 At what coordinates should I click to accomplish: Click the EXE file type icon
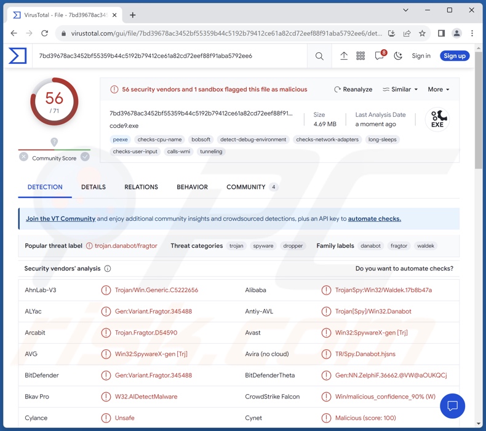click(437, 119)
